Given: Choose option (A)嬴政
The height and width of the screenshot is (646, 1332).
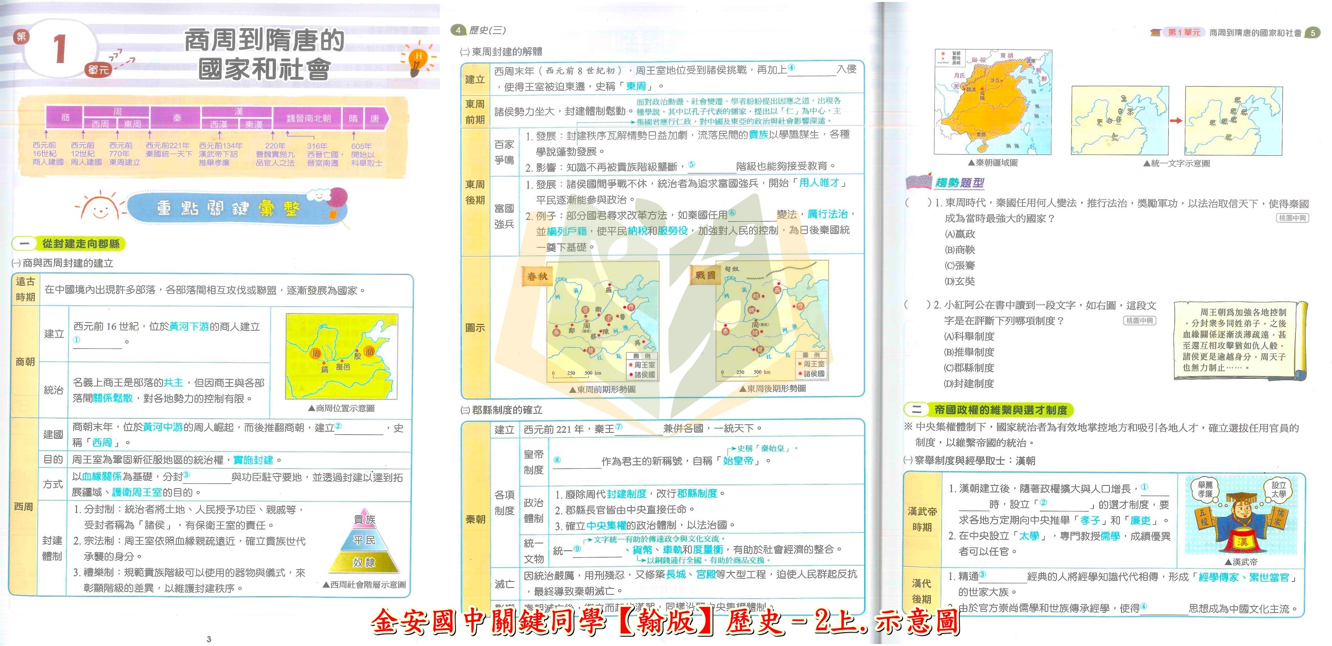Looking at the screenshot, I should pos(960,234).
